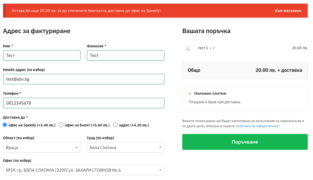
Task: Select офис на Speedy delivery option
Action: coord(5,125)
